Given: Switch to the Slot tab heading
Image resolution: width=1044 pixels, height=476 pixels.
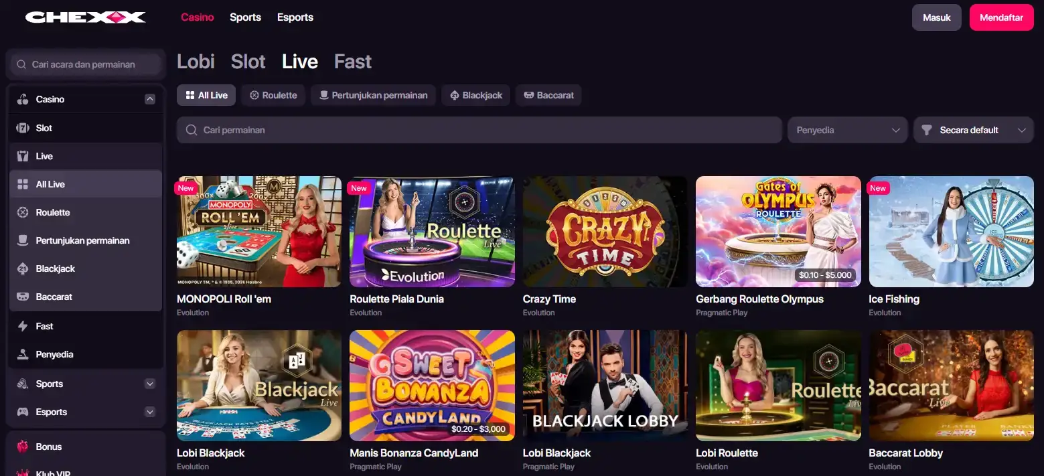Looking at the screenshot, I should pyautogui.click(x=248, y=62).
